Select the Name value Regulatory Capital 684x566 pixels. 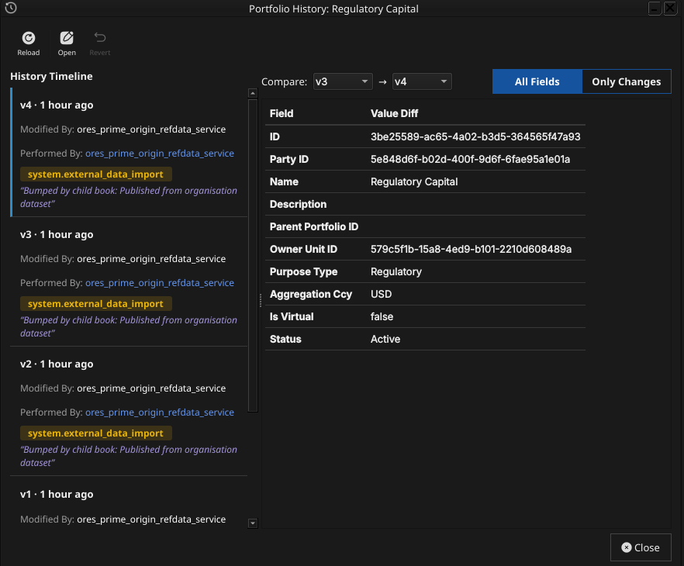pyautogui.click(x=414, y=182)
